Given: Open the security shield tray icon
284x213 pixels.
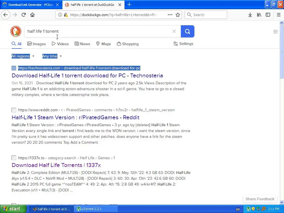Looking at the screenshot, I should [253, 209].
